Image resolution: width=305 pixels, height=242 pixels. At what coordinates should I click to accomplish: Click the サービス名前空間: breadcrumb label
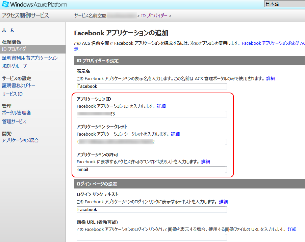pos(91,16)
